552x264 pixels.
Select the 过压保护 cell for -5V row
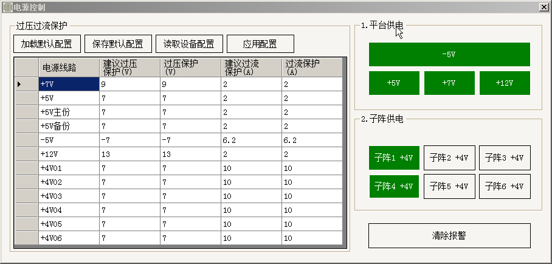click(x=190, y=141)
